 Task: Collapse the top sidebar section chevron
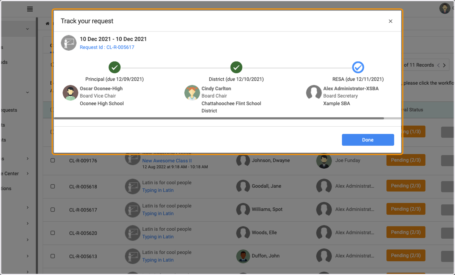click(x=27, y=29)
